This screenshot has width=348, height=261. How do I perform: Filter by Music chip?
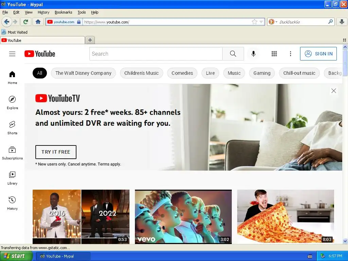point(234,73)
